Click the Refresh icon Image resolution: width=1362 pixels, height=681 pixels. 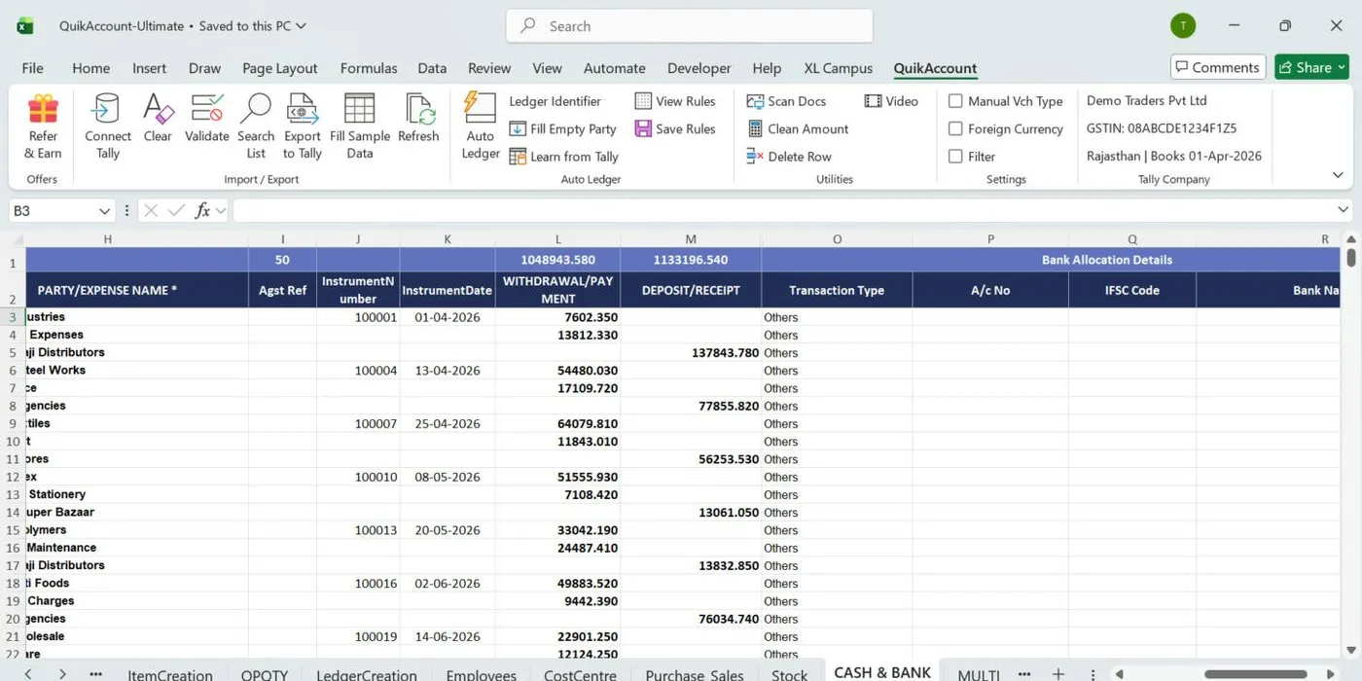click(x=418, y=109)
